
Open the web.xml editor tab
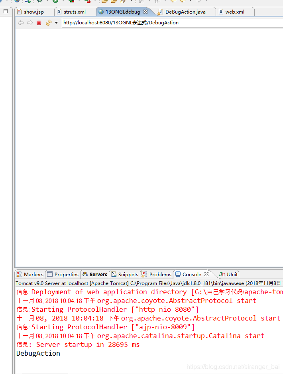pyautogui.click(x=235, y=12)
